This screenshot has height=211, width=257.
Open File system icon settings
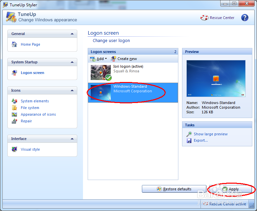30,108
